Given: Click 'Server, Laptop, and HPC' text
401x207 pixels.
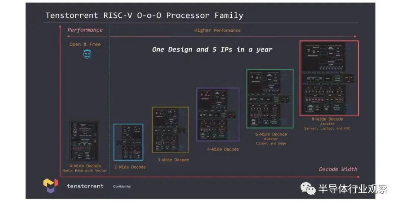Looking at the screenshot, I should click(x=327, y=128).
